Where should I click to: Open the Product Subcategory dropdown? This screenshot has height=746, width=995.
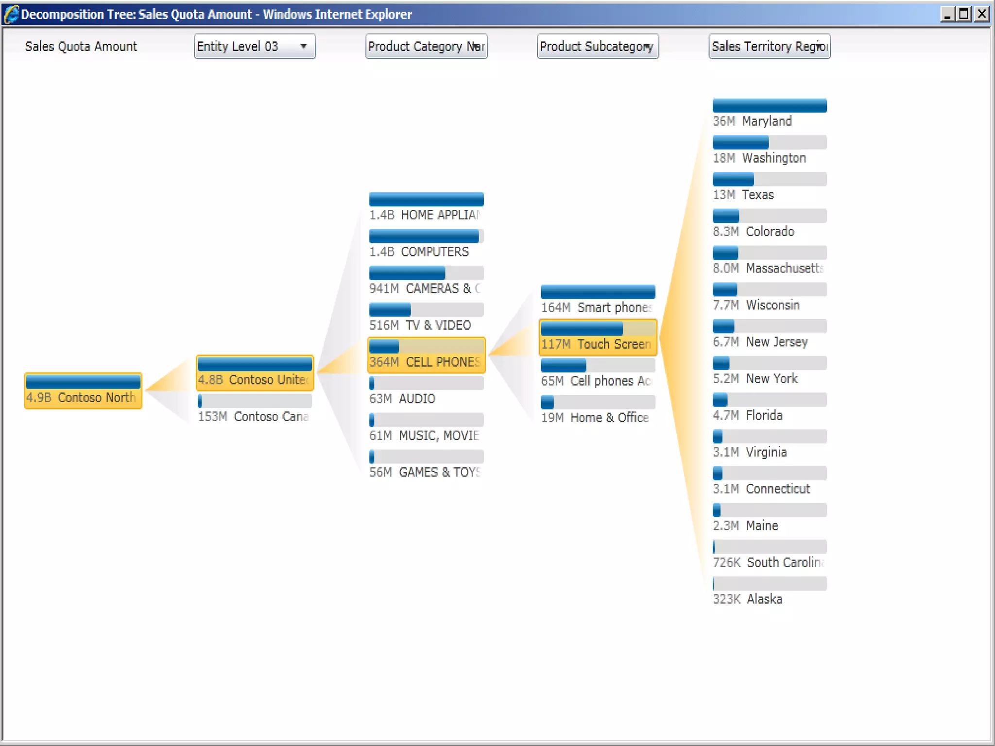tap(598, 47)
